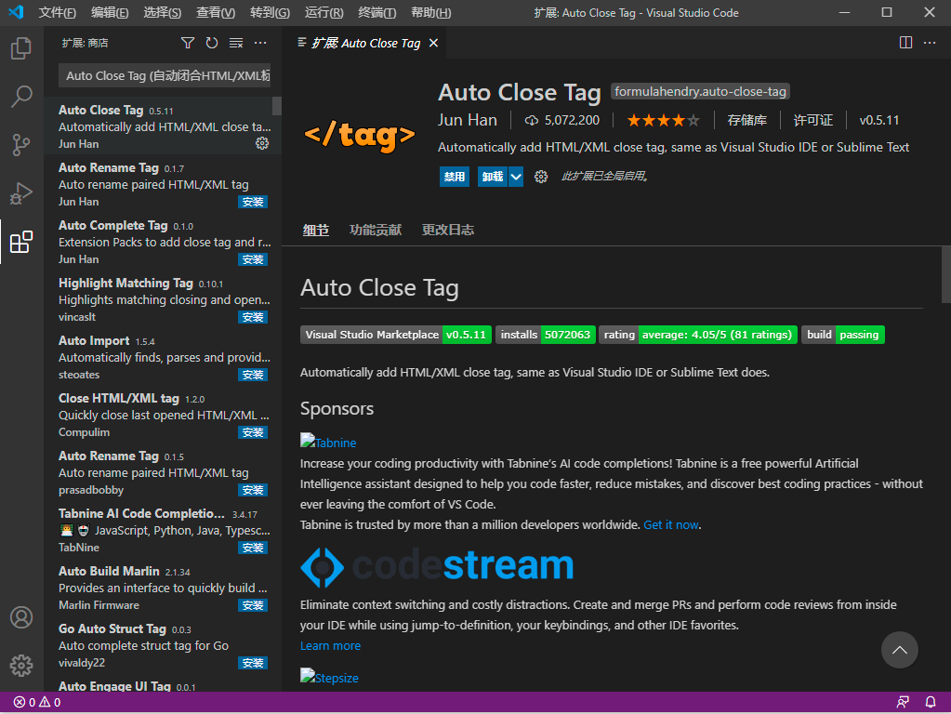Open extensions panel more actions menu
The image size is (951, 714).
pos(260,43)
